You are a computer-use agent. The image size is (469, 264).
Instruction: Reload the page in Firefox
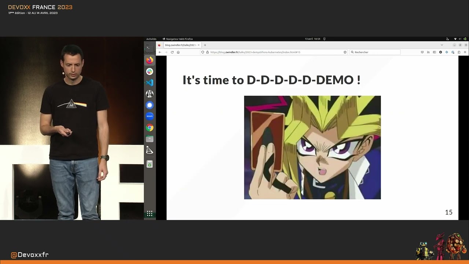point(172,52)
